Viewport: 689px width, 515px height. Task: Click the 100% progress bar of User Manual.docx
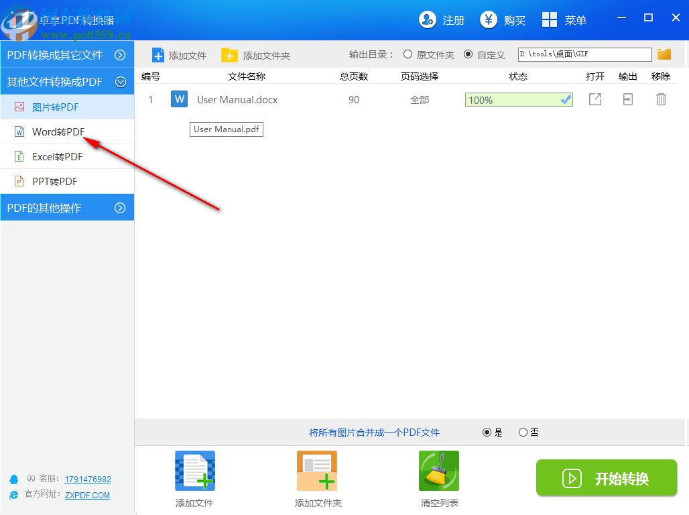(x=519, y=100)
